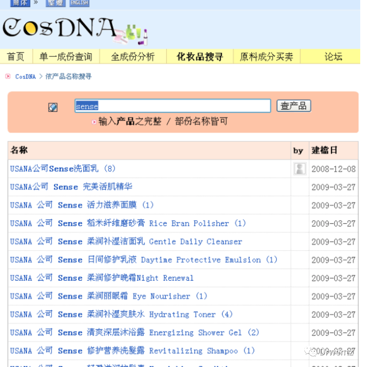Switch to 繁體 language
Image resolution: width=365 pixels, height=367 pixels.
[55, 3]
